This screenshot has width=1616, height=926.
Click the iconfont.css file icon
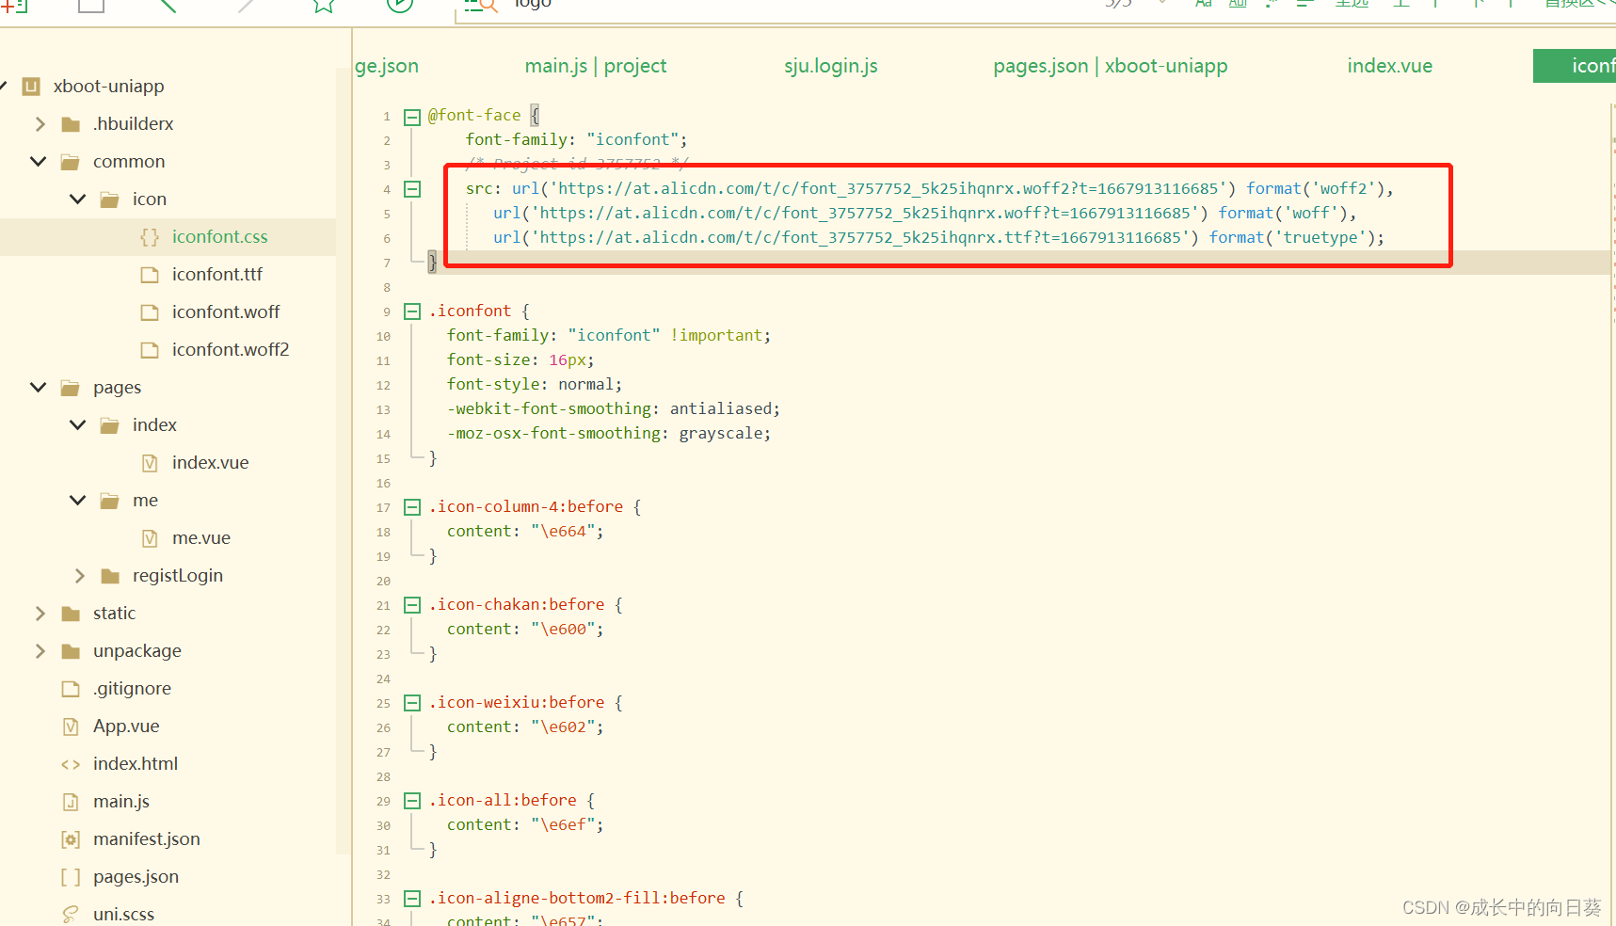[x=150, y=237]
